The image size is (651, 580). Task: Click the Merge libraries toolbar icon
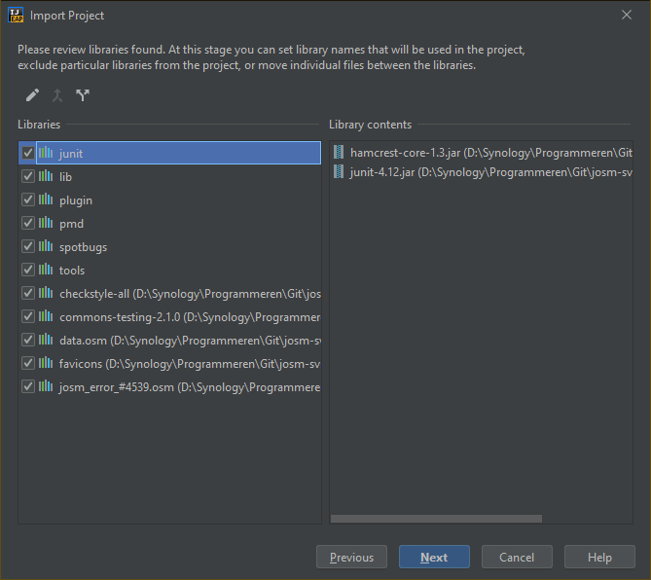[57, 95]
